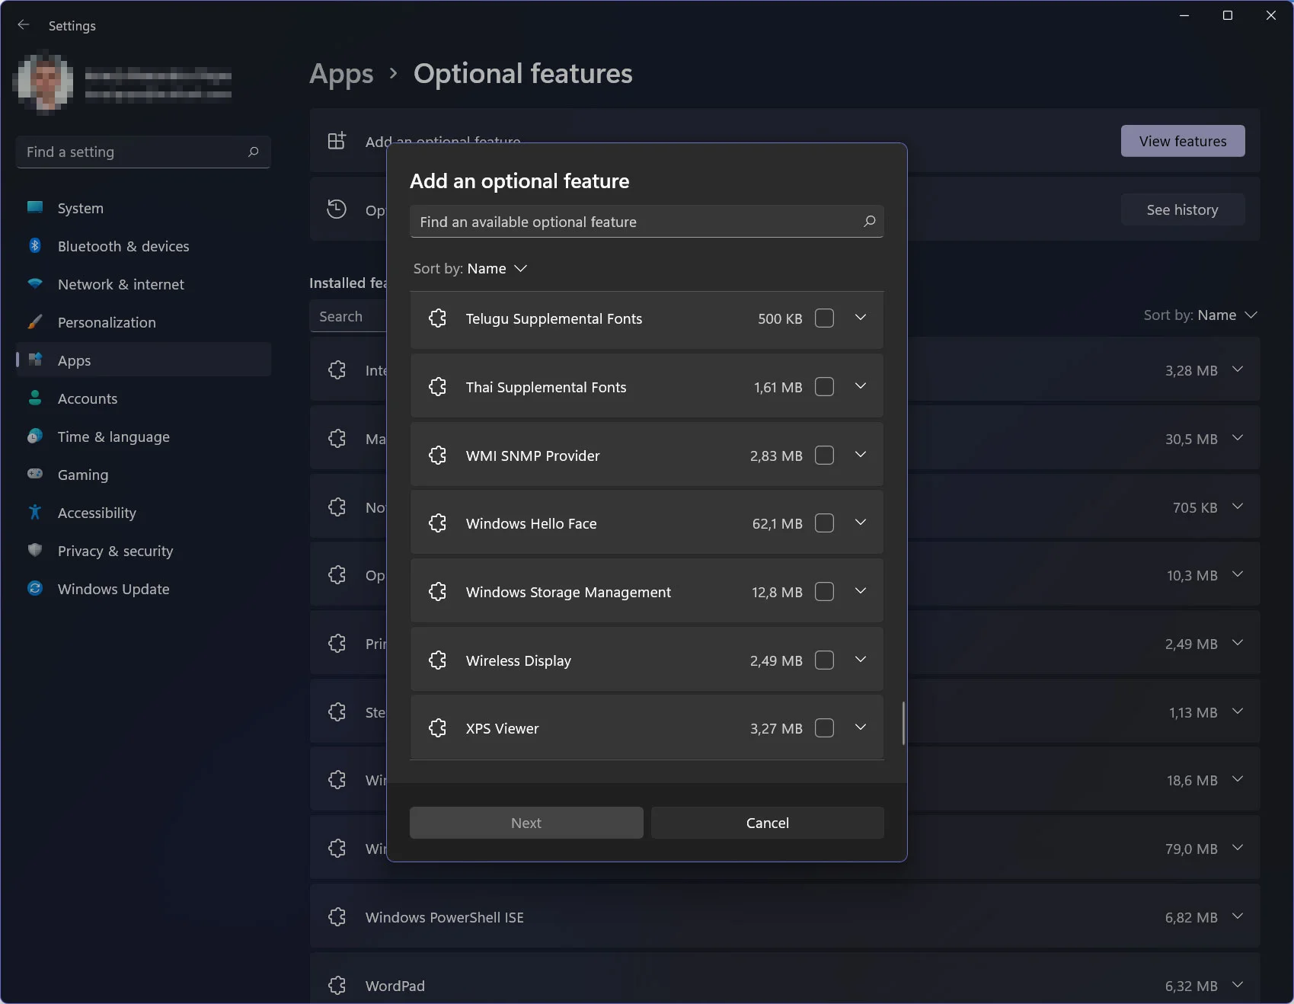Screen dimensions: 1294x1004
Task: Click the Bluetooth icon in sidebar
Action: click(35, 245)
